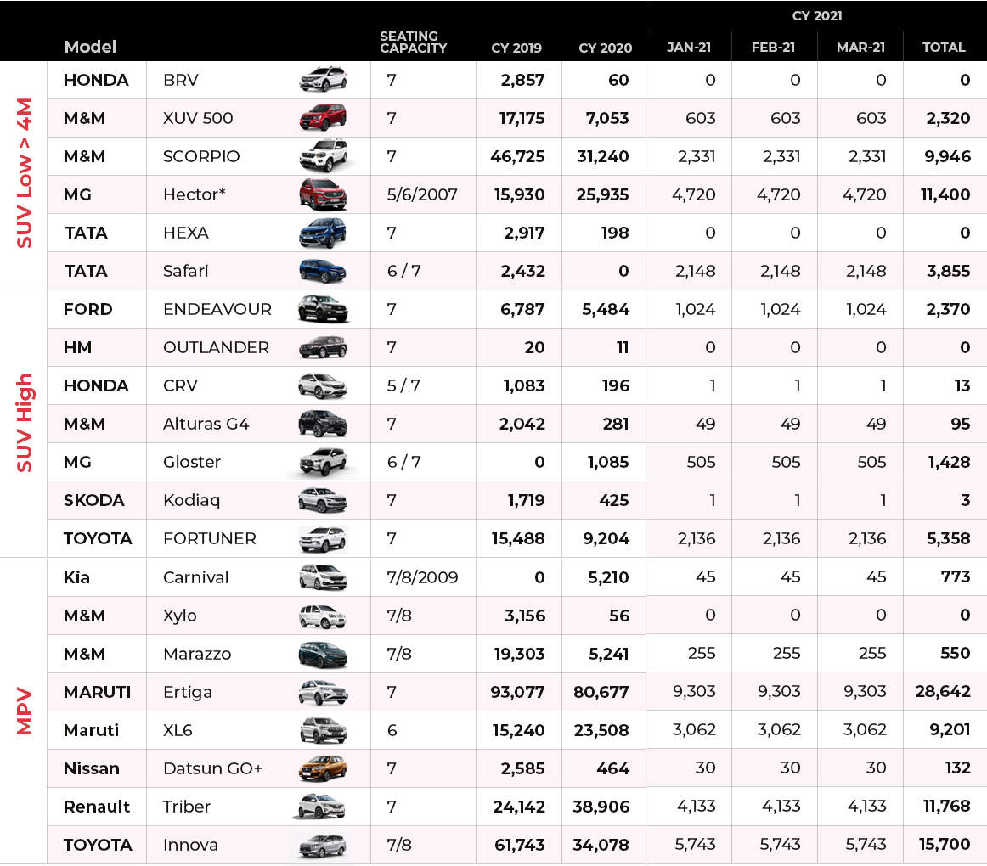Click the Renault Triber car picture
Screen dimensions: 987x866
(321, 807)
